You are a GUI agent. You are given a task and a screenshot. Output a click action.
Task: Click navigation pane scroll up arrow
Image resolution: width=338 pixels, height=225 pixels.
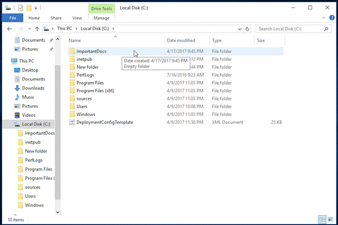(58, 39)
